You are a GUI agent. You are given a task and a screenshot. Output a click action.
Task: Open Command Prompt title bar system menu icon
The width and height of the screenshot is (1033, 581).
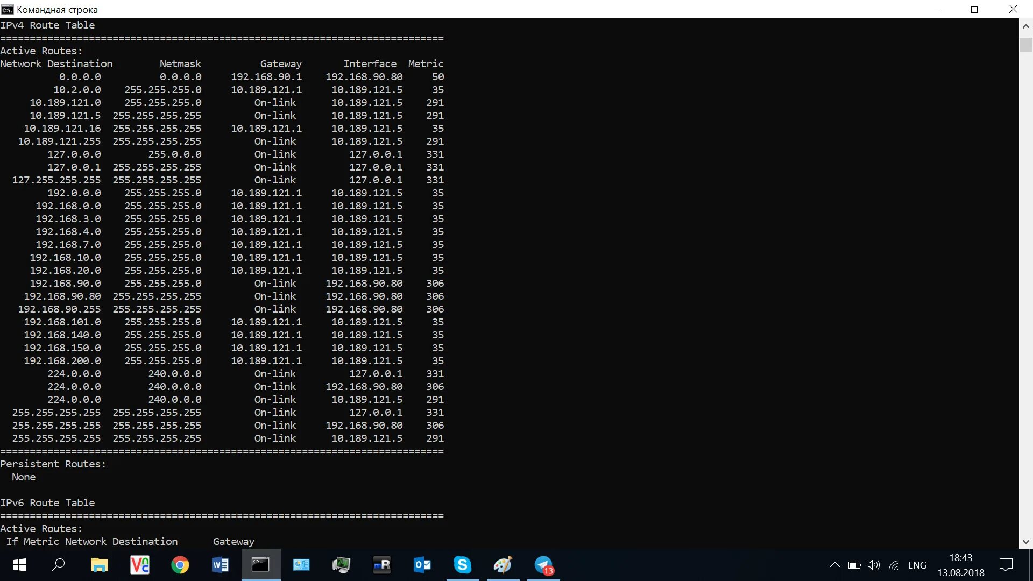(x=8, y=9)
